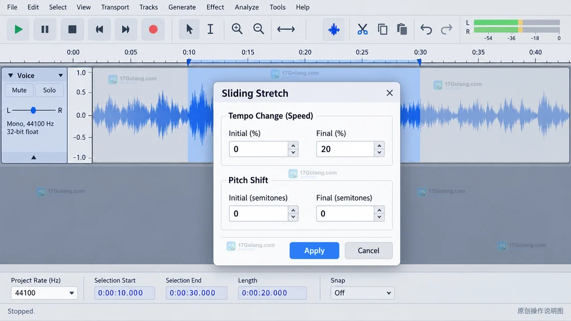Open the Effect menu
Viewport: 571px width, 321px height.
pyautogui.click(x=215, y=7)
